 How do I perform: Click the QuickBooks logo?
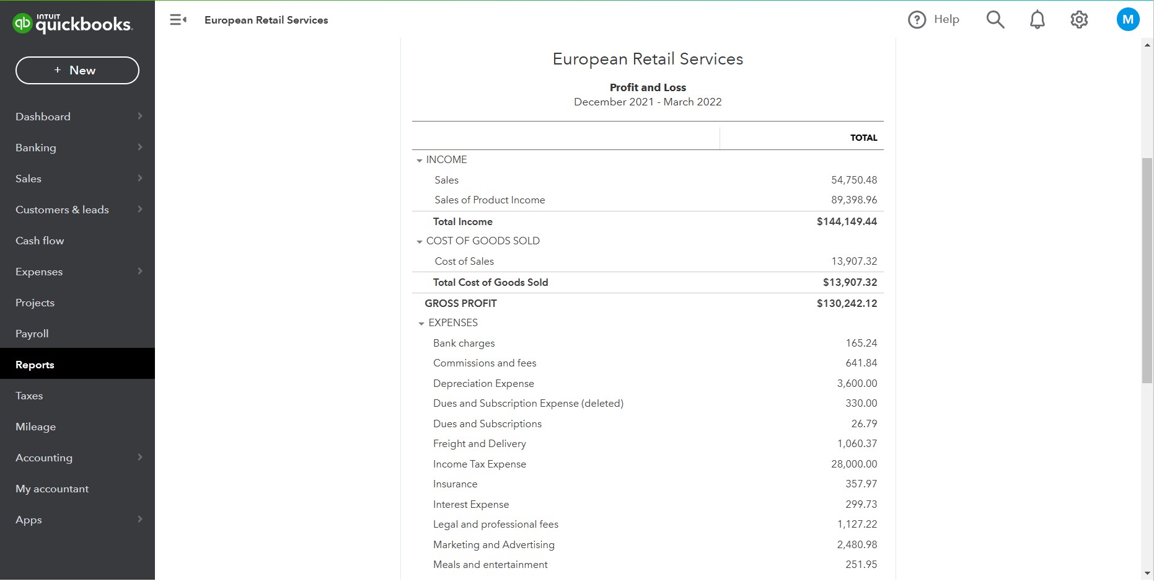click(72, 24)
